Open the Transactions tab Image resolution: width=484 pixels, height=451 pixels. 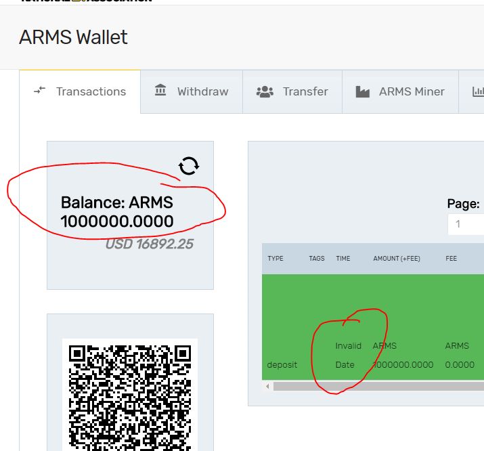(80, 91)
